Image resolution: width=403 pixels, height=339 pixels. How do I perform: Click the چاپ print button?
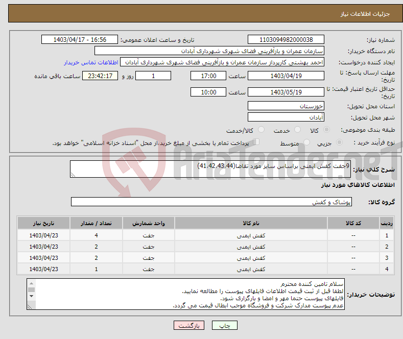click(225, 325)
